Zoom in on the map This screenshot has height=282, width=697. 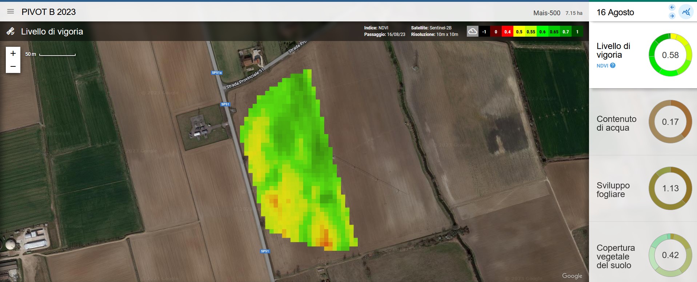pos(13,53)
